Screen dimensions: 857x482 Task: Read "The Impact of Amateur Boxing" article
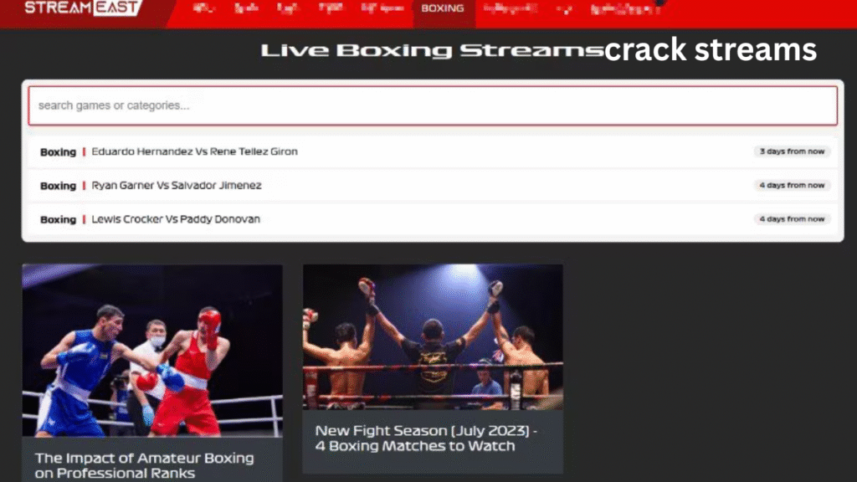click(144, 465)
